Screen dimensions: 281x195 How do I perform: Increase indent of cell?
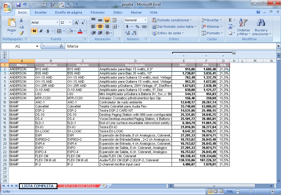pyautogui.click(x=100, y=33)
